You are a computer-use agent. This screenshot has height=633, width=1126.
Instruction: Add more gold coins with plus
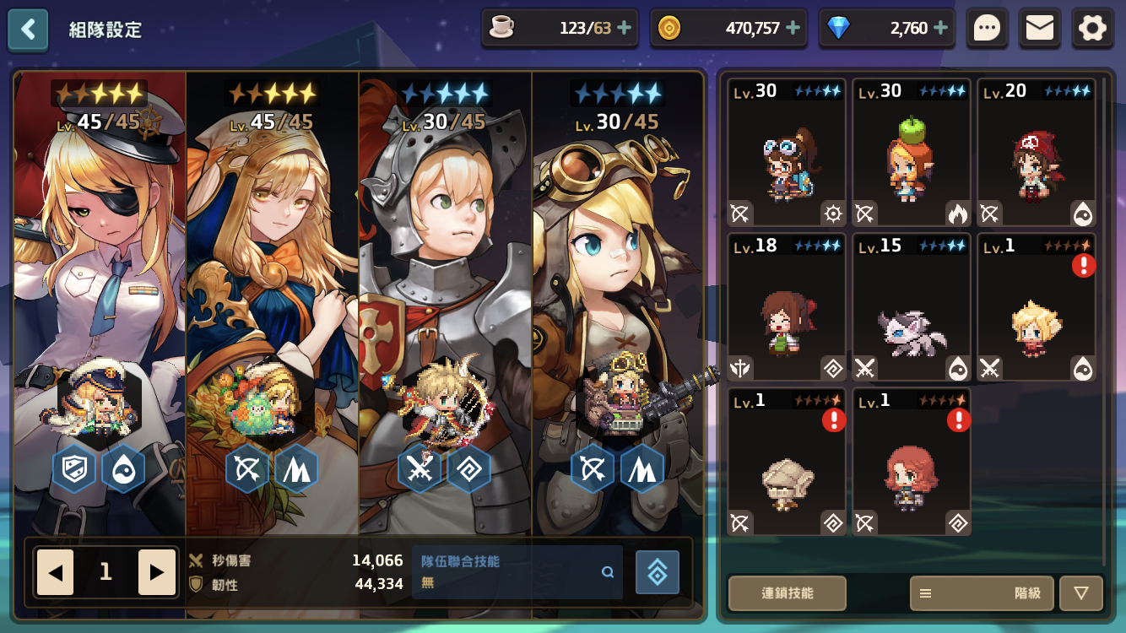[x=793, y=28]
